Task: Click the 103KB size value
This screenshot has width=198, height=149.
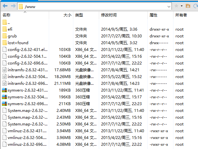Action: click(65, 50)
